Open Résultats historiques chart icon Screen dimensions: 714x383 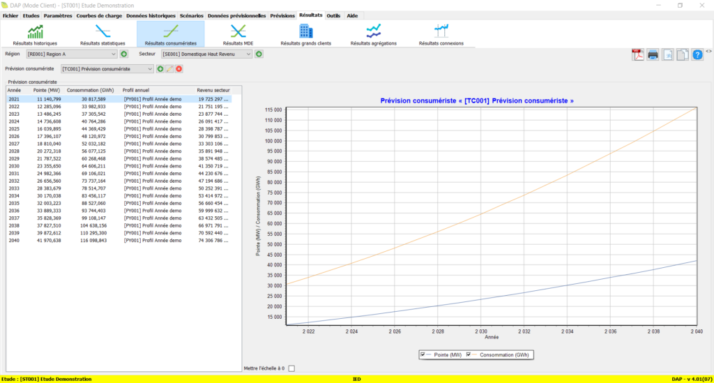pos(36,31)
